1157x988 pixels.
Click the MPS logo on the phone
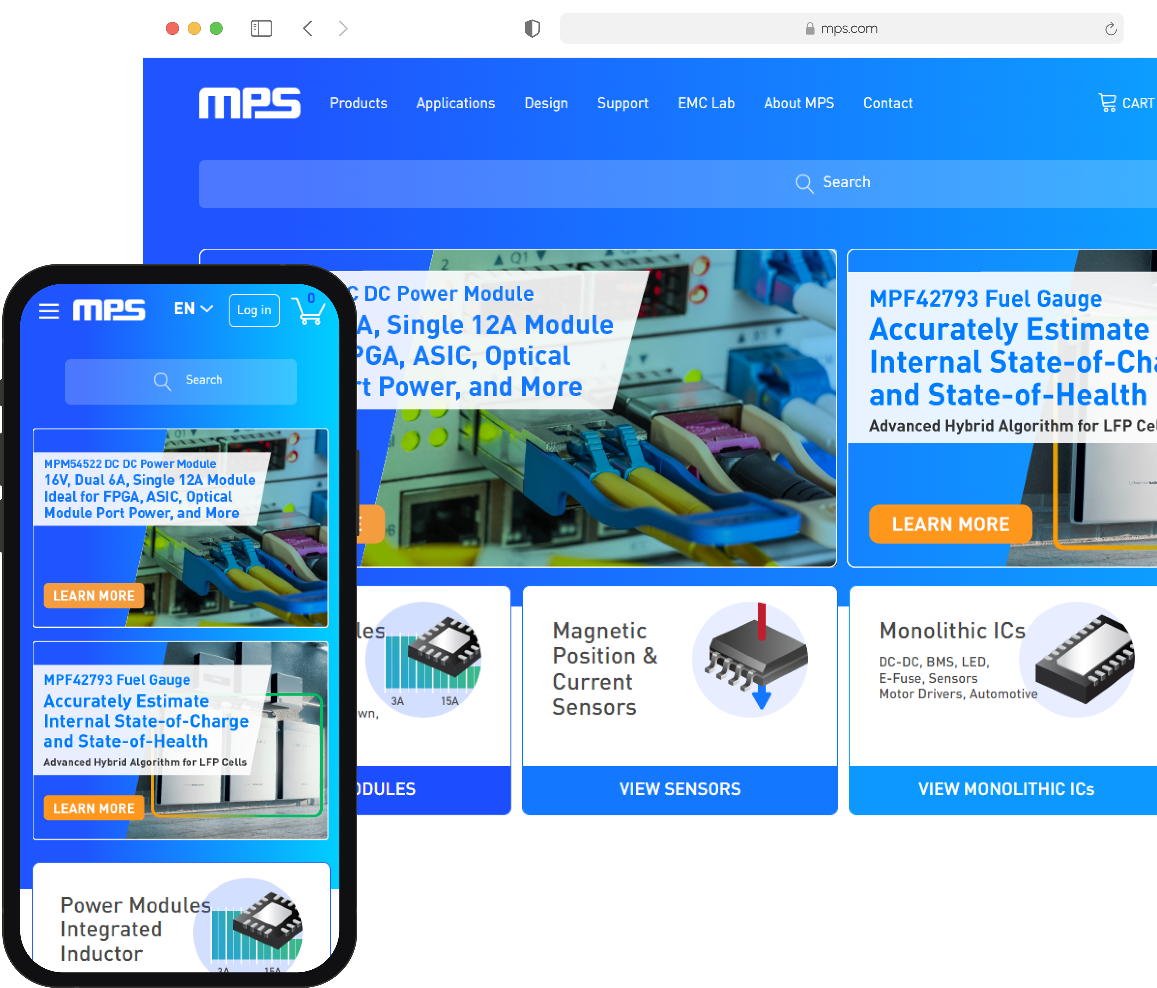pyautogui.click(x=109, y=310)
